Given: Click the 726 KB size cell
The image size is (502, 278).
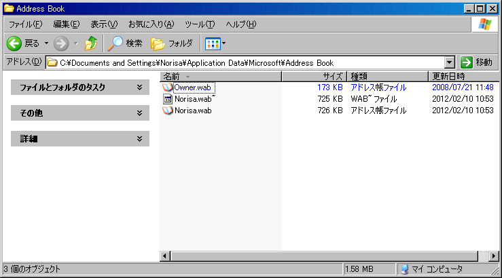Looking at the screenshot, I should [330, 111].
